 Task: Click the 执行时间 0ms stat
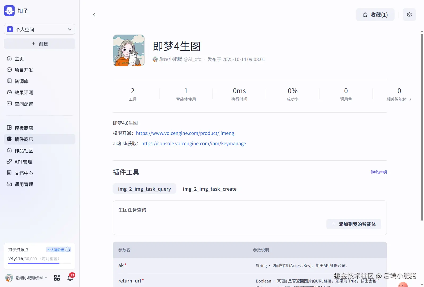click(239, 95)
